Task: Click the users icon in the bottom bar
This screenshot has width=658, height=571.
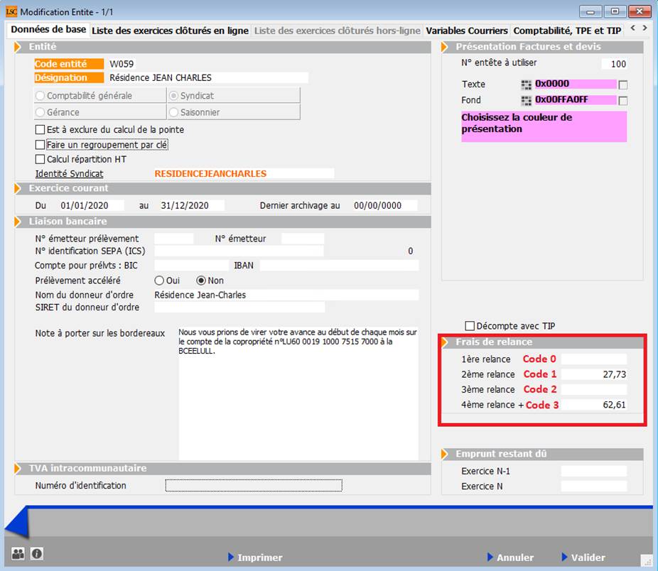Action: click(x=18, y=554)
